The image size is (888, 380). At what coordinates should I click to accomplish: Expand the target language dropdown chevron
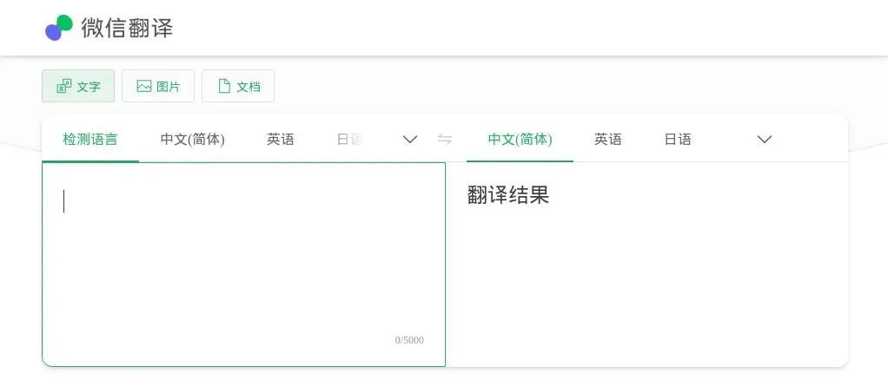coord(765,139)
